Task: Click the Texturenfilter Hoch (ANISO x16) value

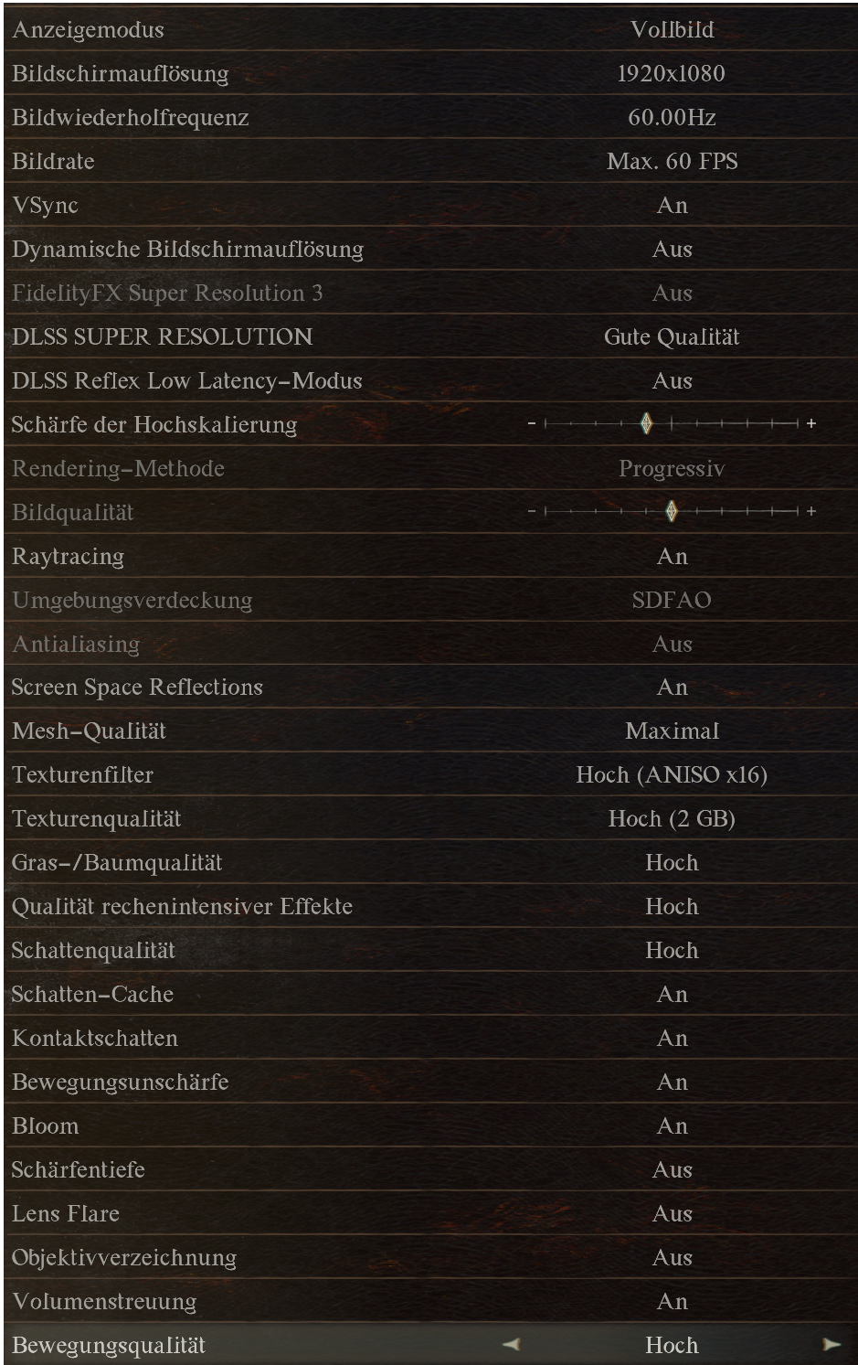Action: (673, 775)
